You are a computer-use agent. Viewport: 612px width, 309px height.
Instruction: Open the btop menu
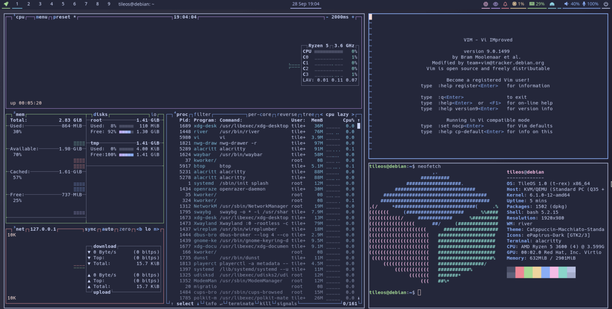pyautogui.click(x=43, y=17)
